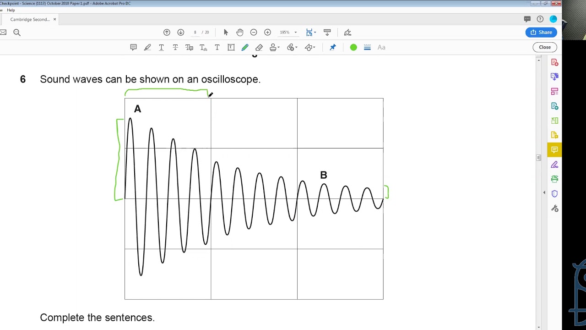Open the green color picker swatch

[x=353, y=47]
